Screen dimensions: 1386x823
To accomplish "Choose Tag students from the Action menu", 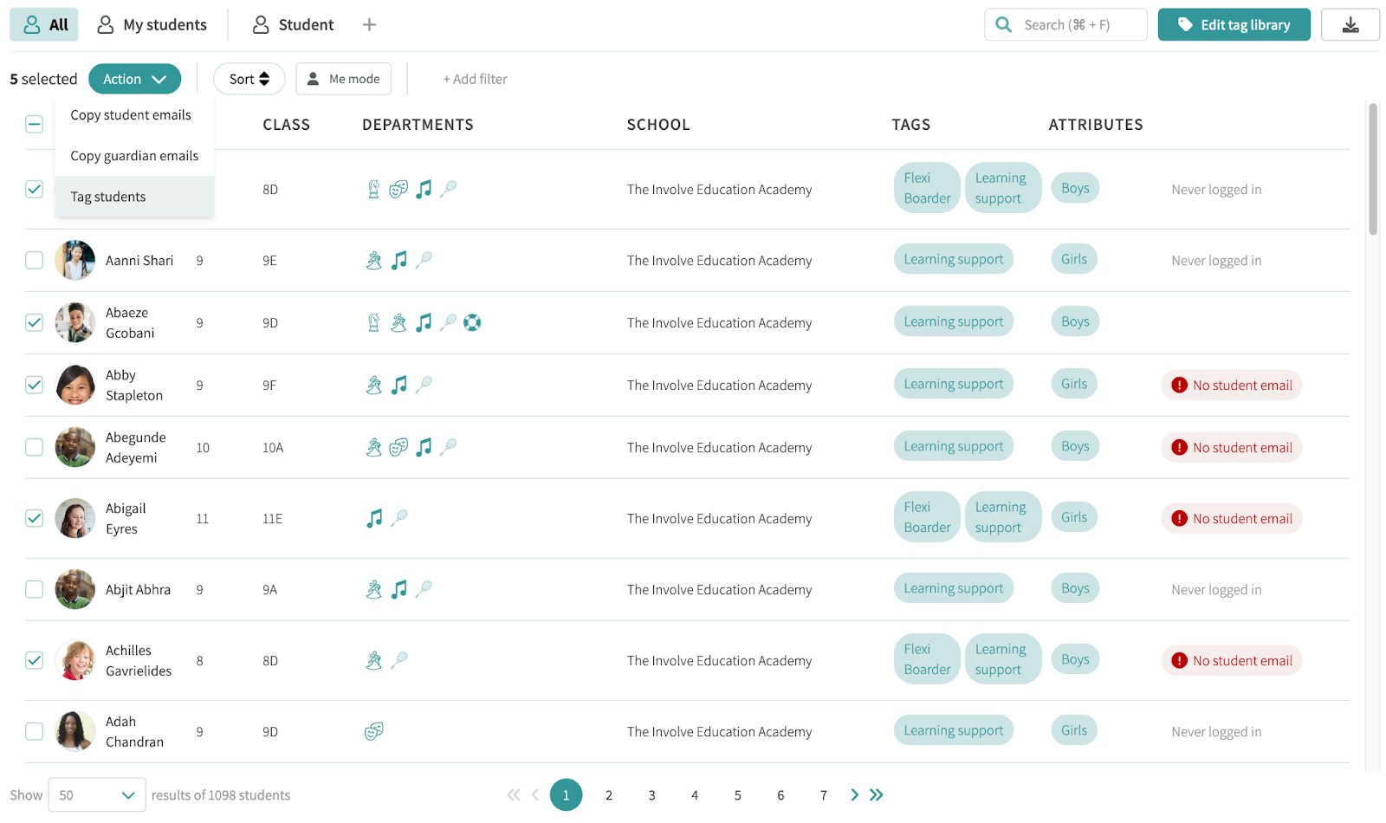I will [x=108, y=197].
